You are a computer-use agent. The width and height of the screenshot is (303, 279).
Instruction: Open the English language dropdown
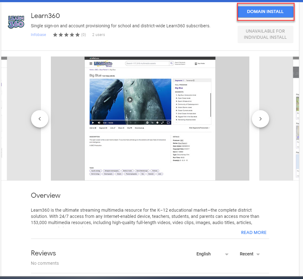click(x=212, y=254)
